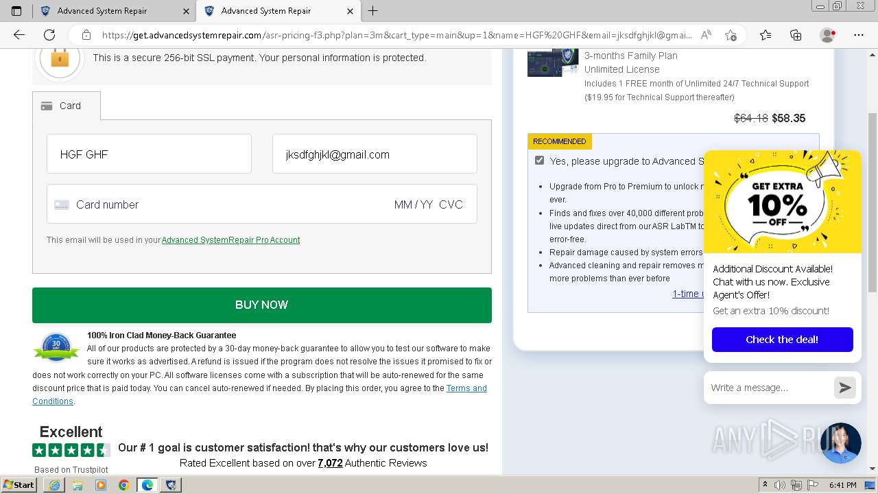Click the page vertical scrollbar thumb
The image size is (878, 494).
tap(873, 202)
